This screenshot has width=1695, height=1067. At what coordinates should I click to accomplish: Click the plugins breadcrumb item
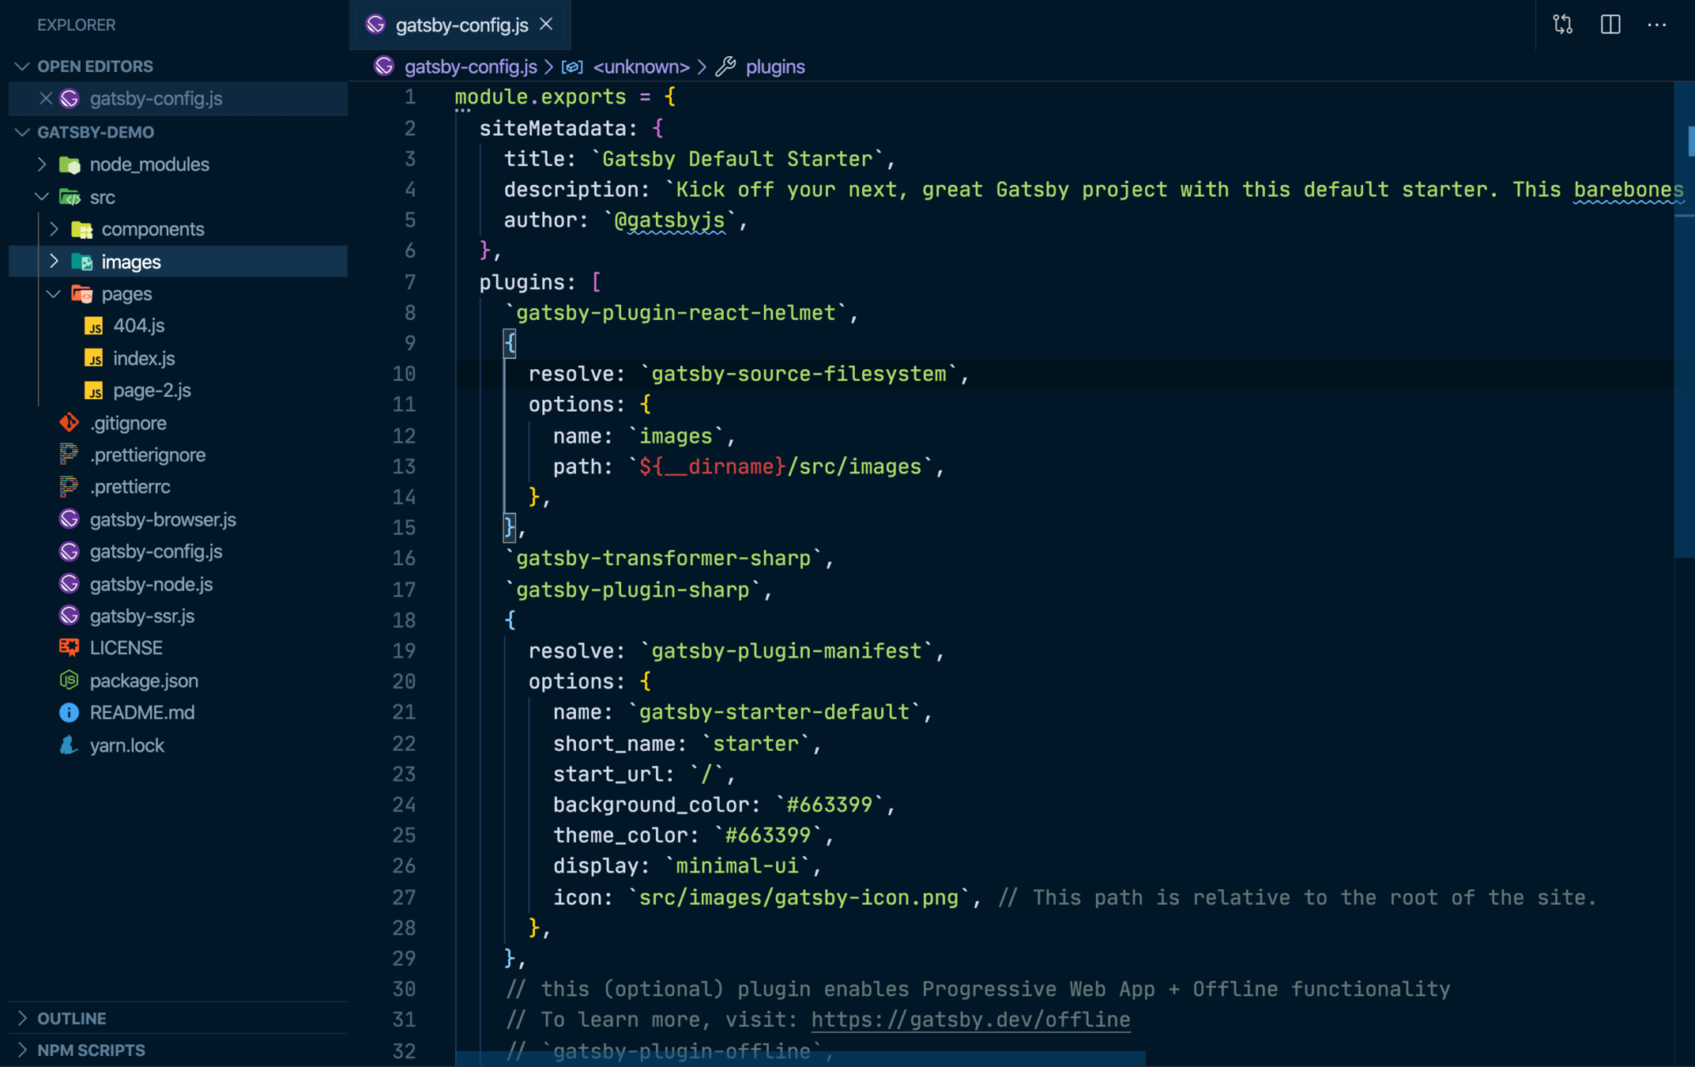(774, 66)
